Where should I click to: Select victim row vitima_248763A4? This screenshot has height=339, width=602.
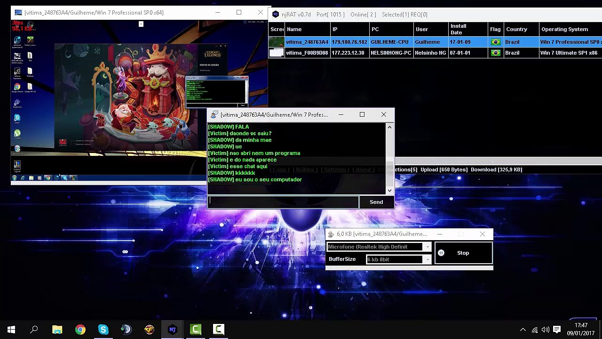tap(435, 42)
